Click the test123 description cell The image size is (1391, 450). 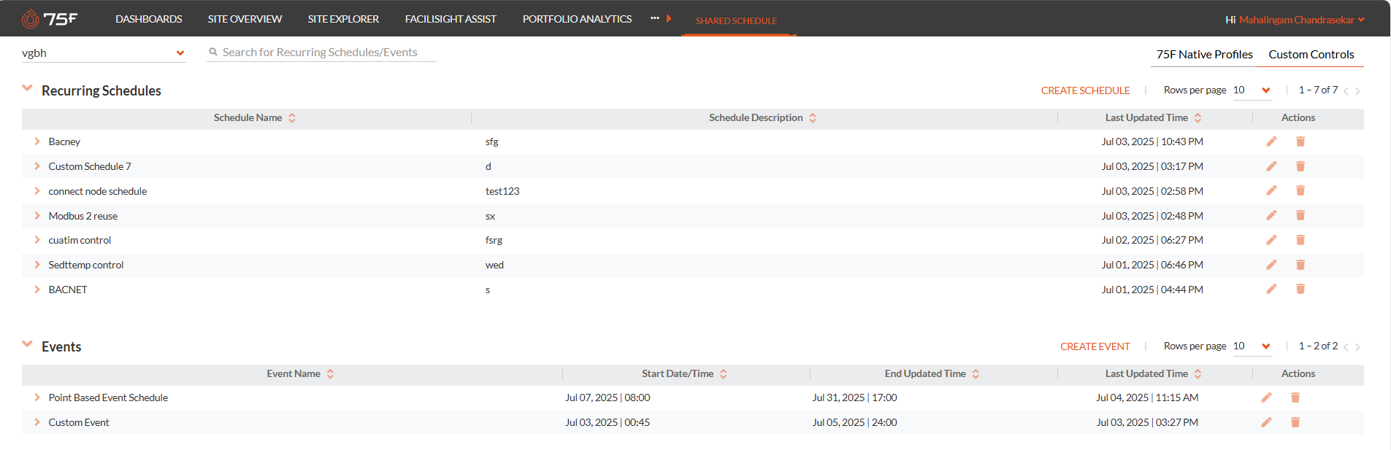[x=502, y=191]
